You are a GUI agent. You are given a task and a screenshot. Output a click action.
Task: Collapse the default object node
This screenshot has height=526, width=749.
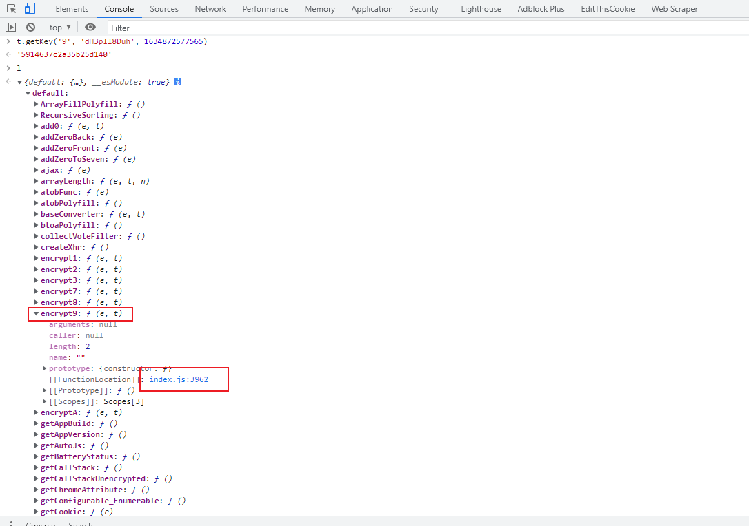click(x=28, y=93)
